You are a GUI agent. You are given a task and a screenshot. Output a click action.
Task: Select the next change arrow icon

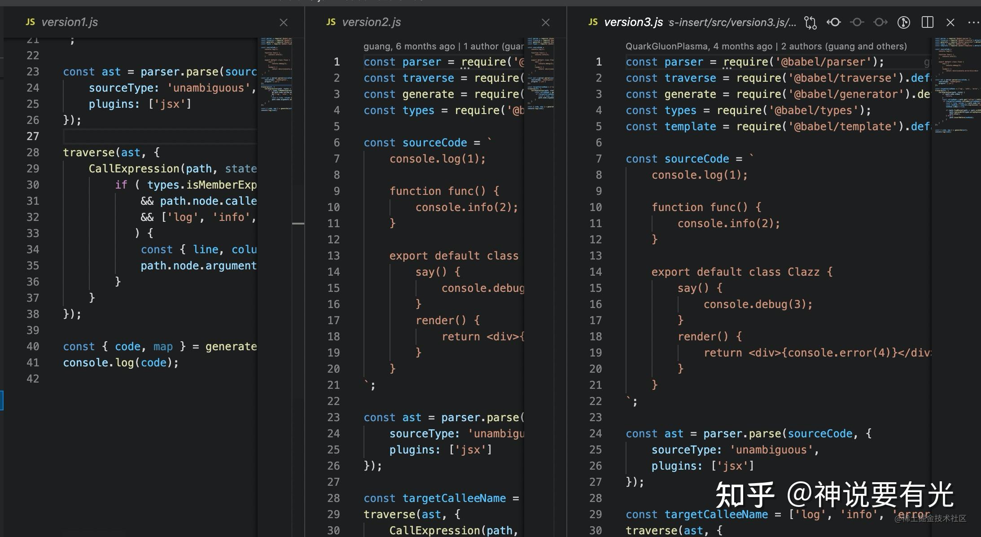point(880,22)
